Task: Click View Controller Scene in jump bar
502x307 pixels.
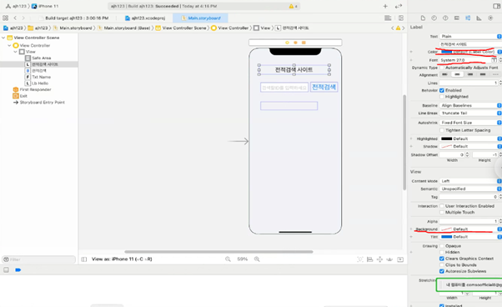Action: 181,28
